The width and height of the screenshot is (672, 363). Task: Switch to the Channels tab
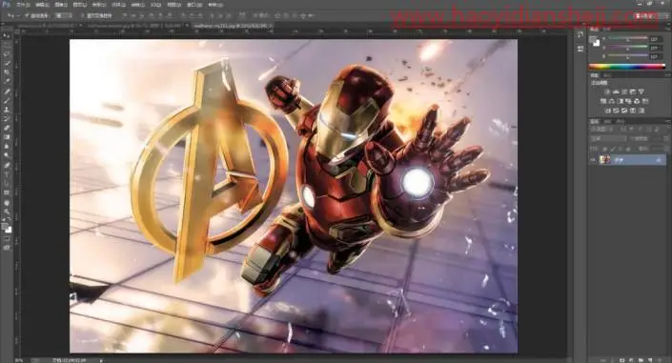[607, 122]
